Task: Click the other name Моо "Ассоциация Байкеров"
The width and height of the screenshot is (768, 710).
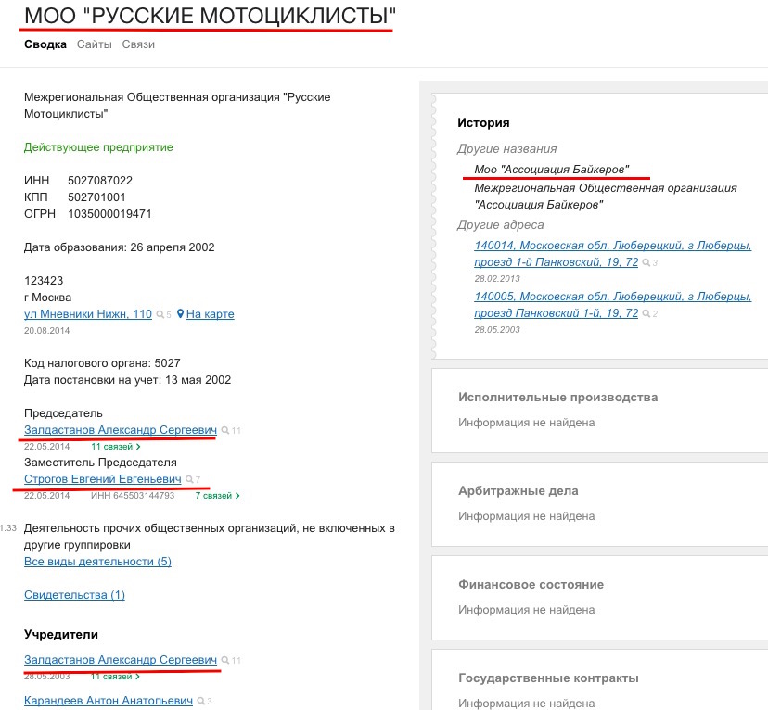Action: pos(552,170)
